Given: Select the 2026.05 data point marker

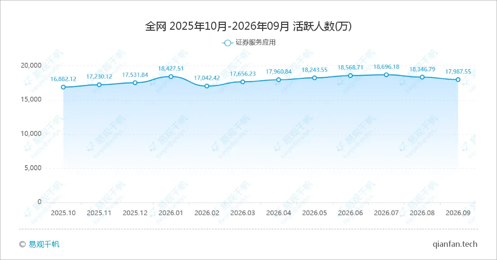Looking at the screenshot, I should pyautogui.click(x=314, y=78).
